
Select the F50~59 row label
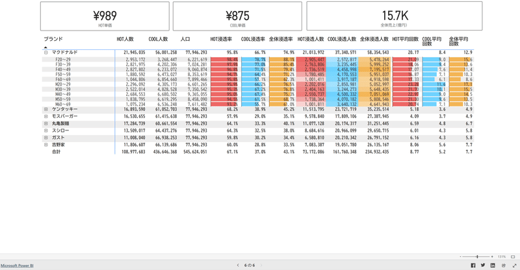point(62,75)
